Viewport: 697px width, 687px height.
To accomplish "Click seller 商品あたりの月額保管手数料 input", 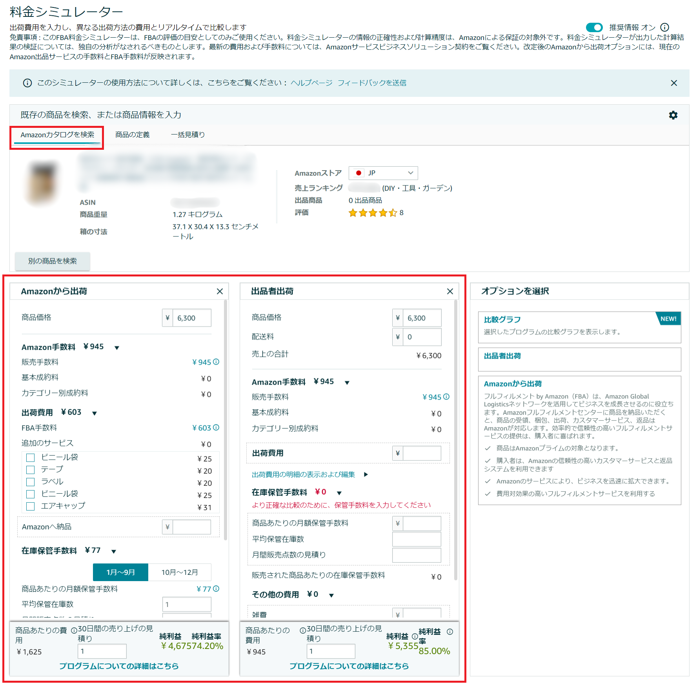I will pyautogui.click(x=422, y=523).
